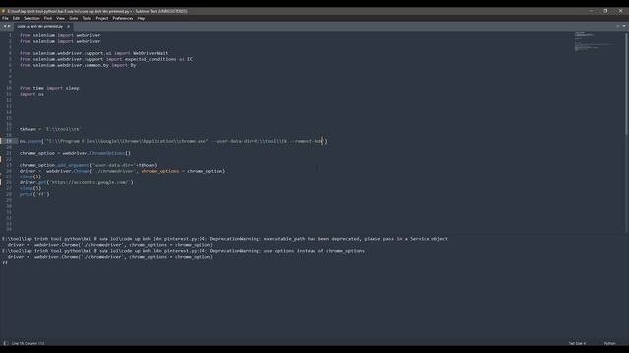
Task: Open the File menu
Action: click(5, 18)
